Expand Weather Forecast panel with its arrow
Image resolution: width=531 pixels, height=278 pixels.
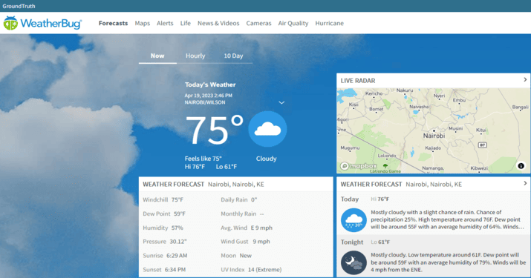[x=525, y=183]
